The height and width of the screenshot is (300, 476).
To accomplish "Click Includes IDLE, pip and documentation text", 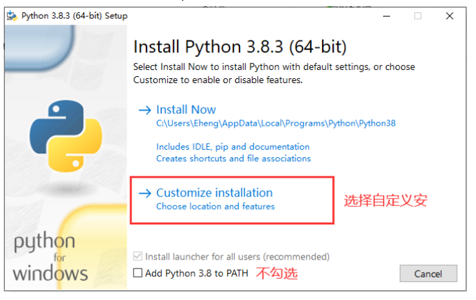I will click(x=232, y=147).
